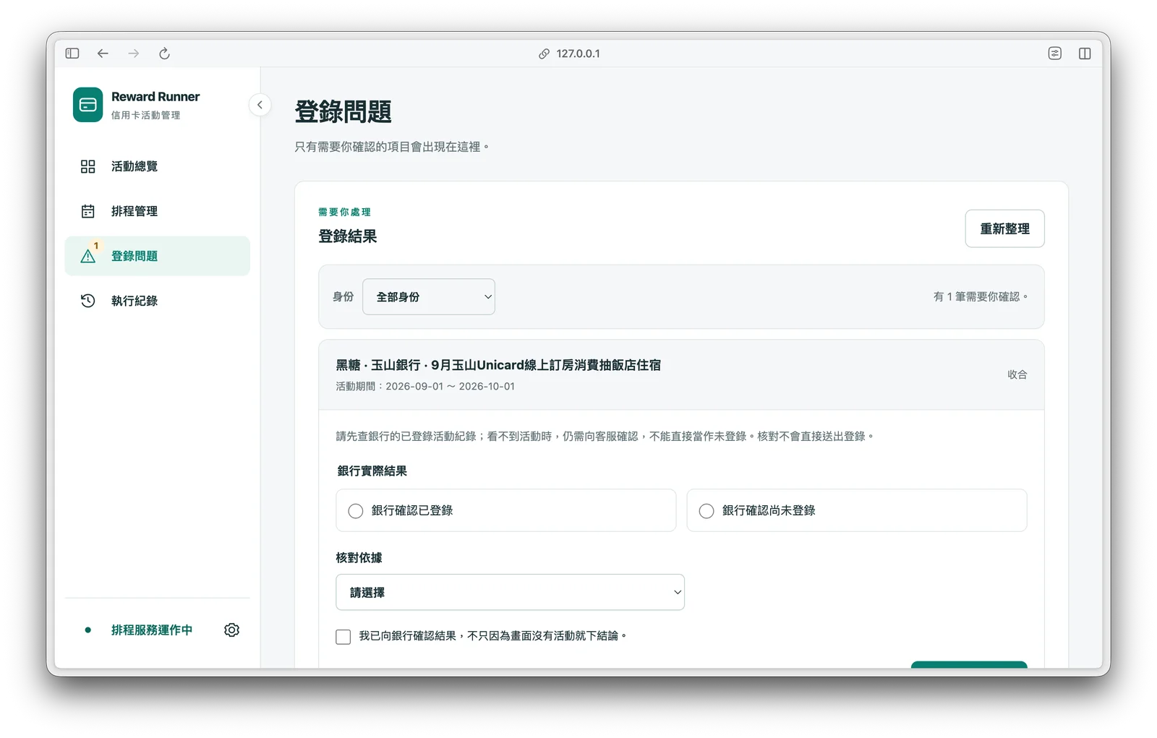Click the link icon beside the address
Image resolution: width=1157 pixels, height=738 pixels.
[x=544, y=53]
